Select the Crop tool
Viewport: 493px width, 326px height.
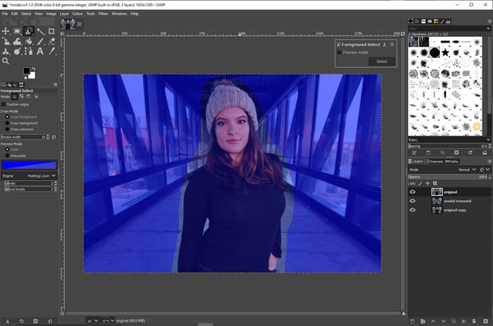coord(52,31)
